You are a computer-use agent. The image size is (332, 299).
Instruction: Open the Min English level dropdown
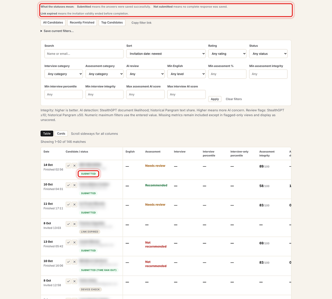(x=186, y=74)
